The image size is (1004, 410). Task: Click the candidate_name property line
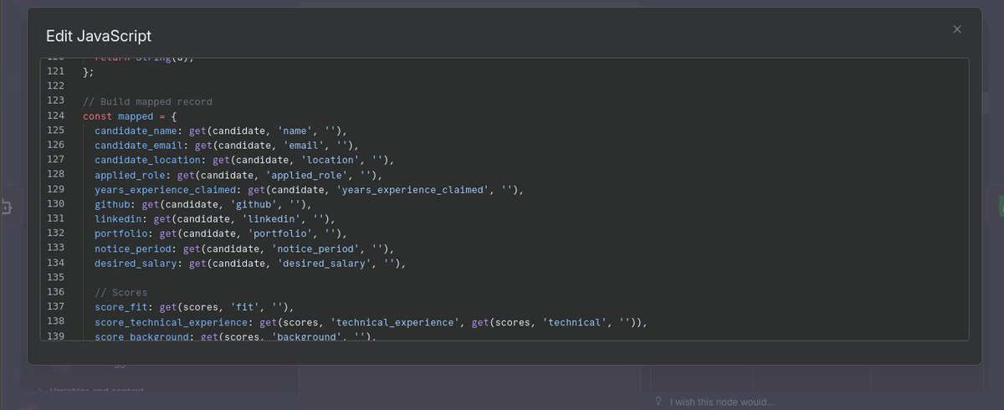point(220,131)
